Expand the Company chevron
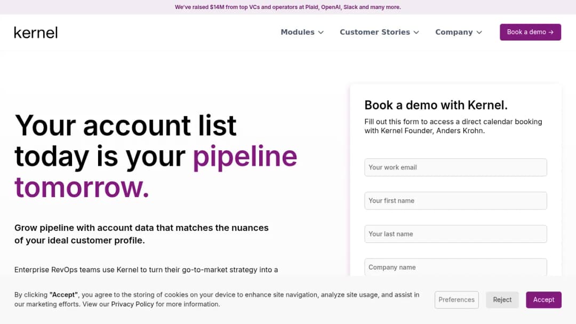The width and height of the screenshot is (576, 324). [479, 33]
